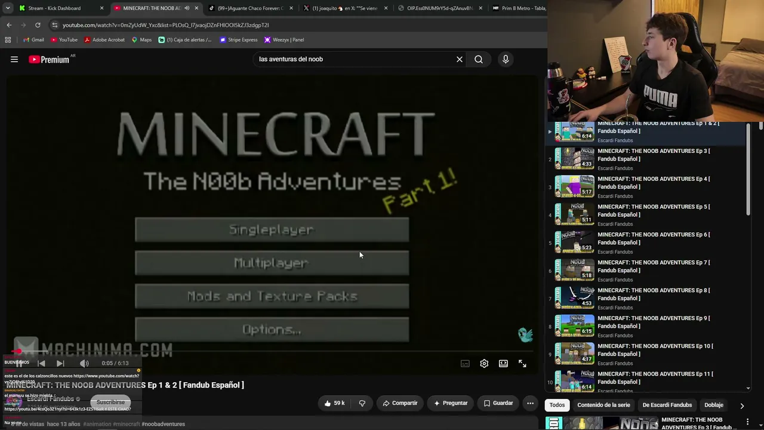Switch to the Prim B Metro tab

pos(518,8)
